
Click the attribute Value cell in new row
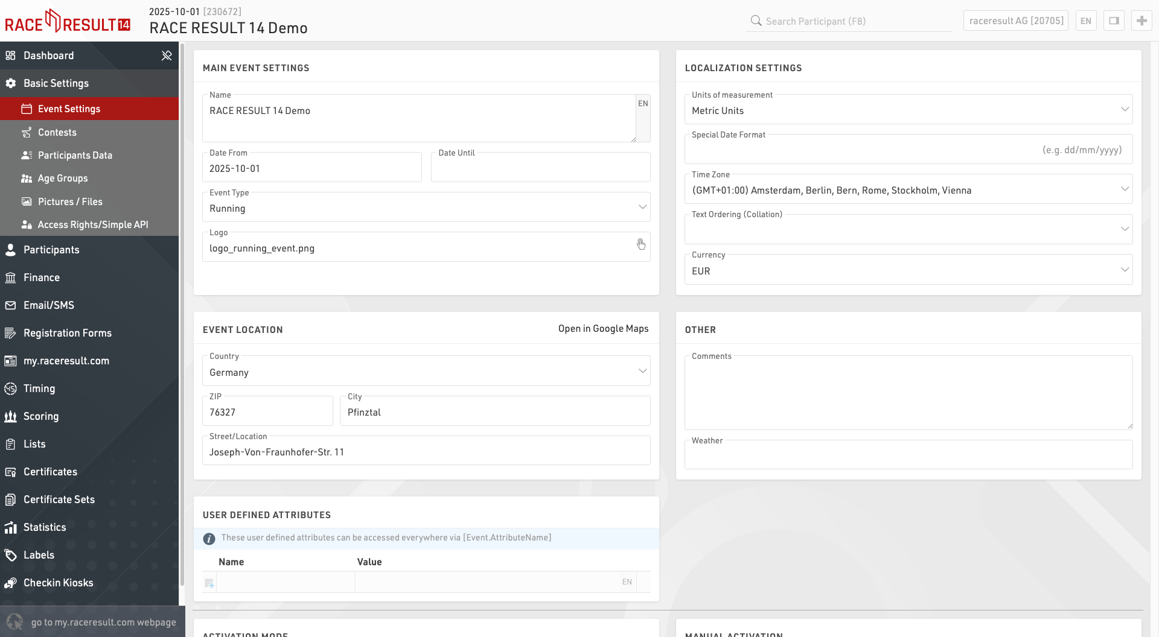tap(496, 582)
